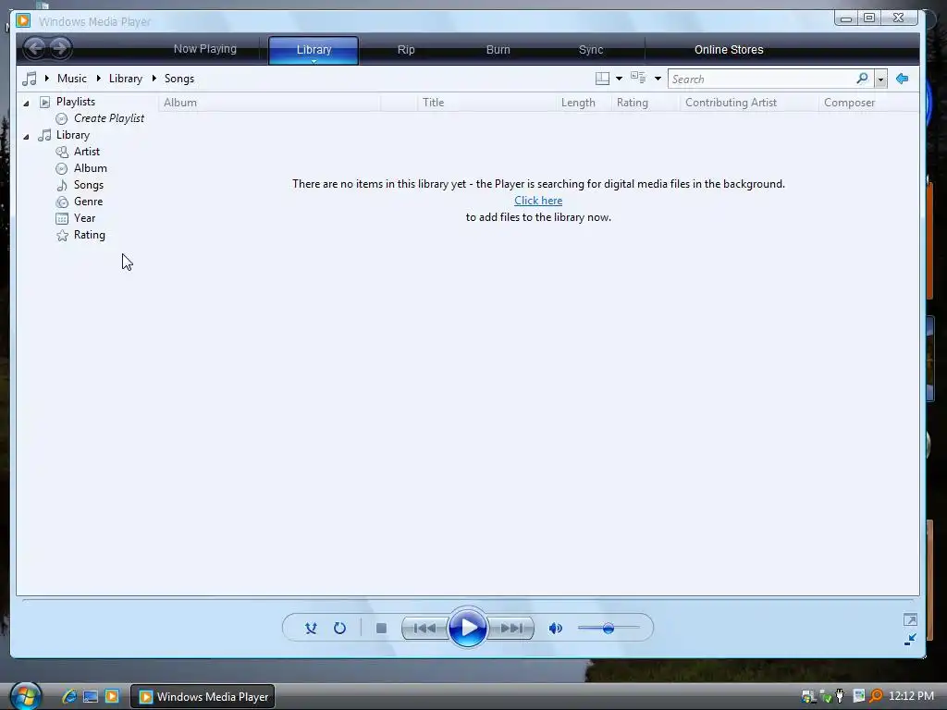
Task: Select Library in the navigation tree
Action: (72, 135)
